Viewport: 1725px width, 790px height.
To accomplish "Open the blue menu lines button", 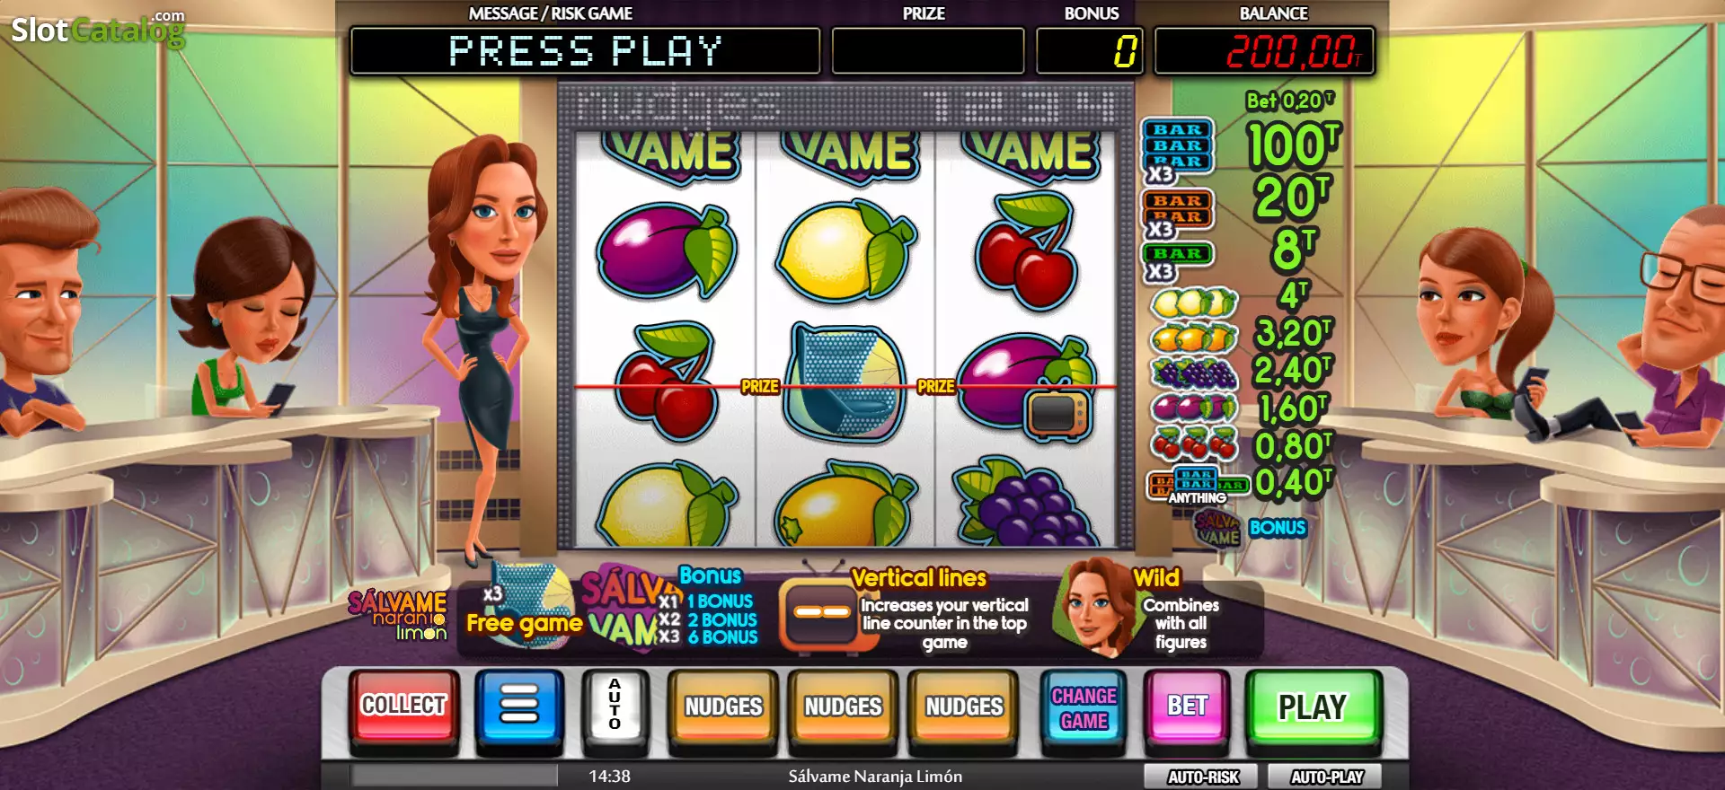I will [519, 707].
